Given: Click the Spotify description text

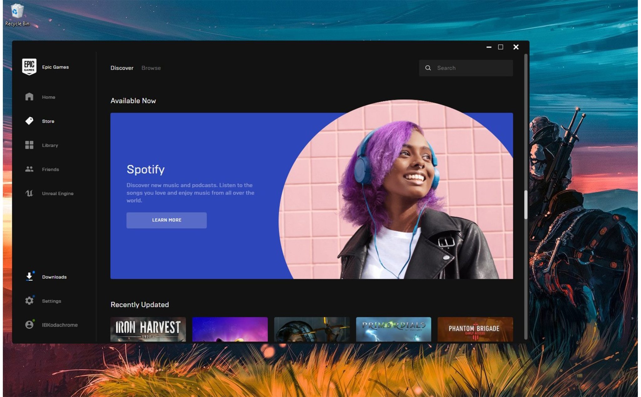Looking at the screenshot, I should click(190, 193).
